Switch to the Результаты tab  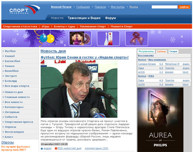146,51
